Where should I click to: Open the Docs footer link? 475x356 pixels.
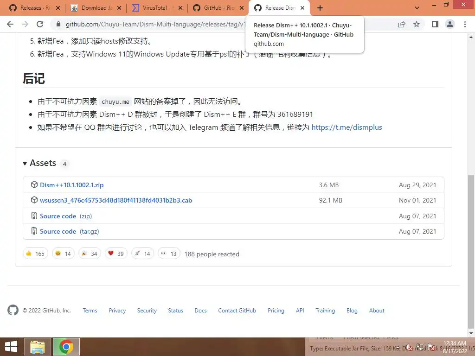coord(200,311)
